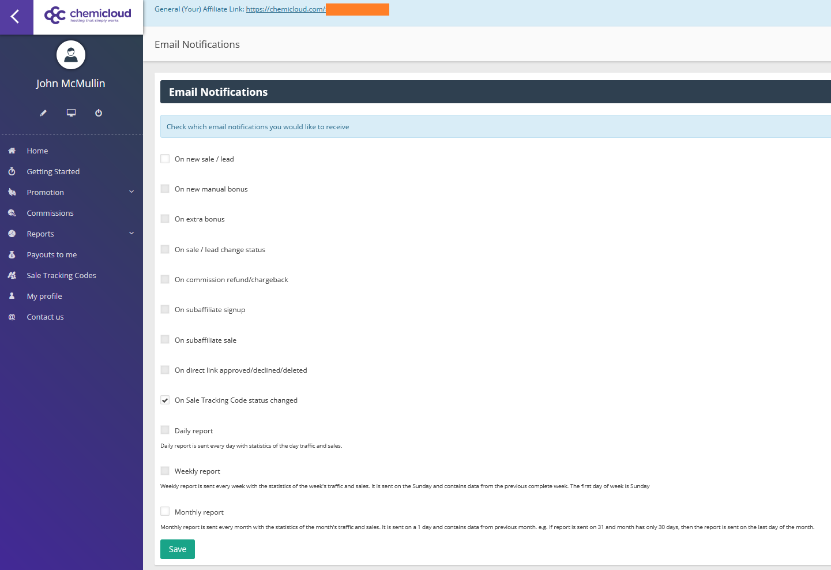Click the ChemiCloud logo
This screenshot has width=831, height=570.
(x=88, y=15)
